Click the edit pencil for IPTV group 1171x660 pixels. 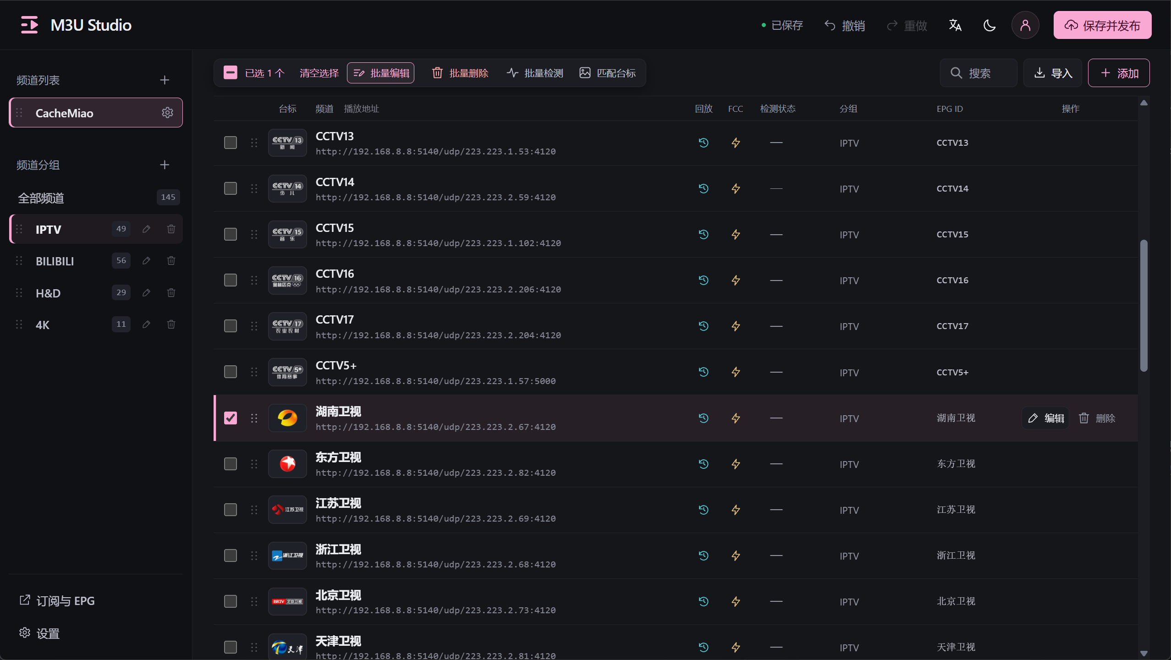coord(146,229)
